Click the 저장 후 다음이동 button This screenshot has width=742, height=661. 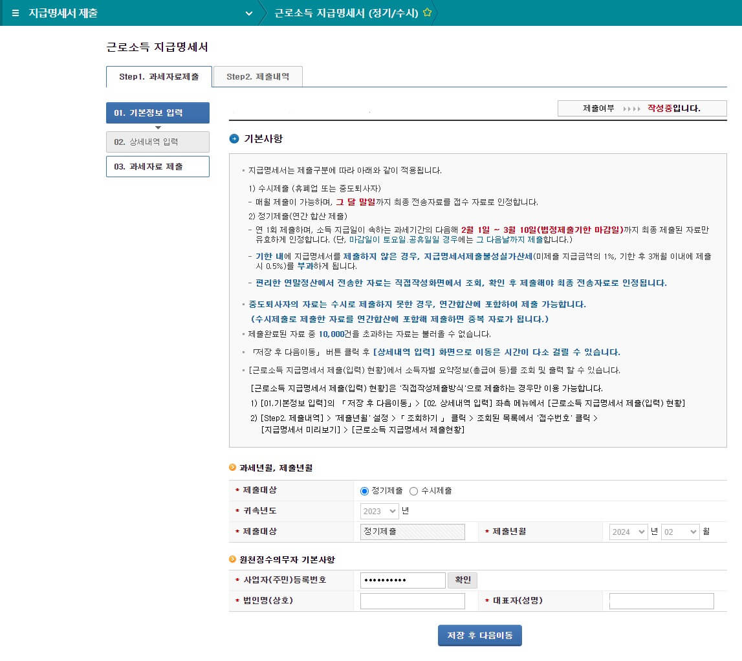click(479, 635)
